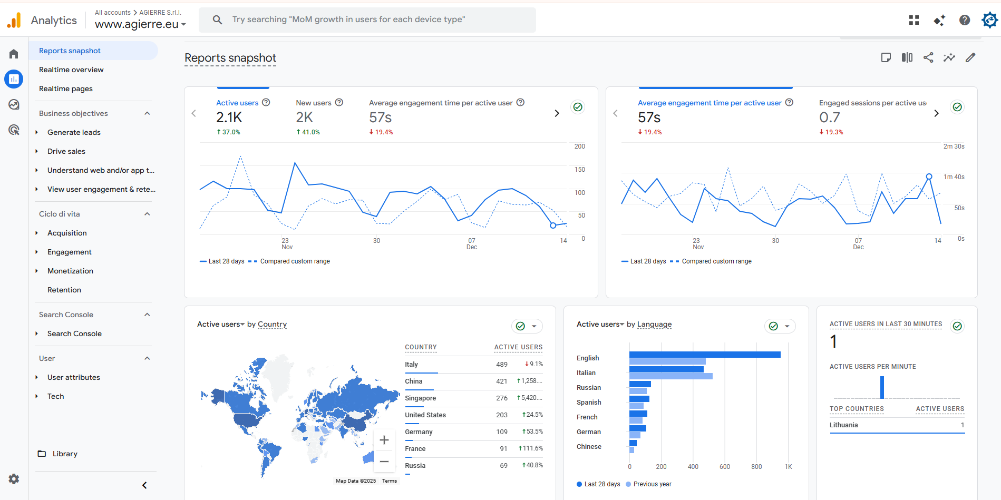
Task: Collapse the User section
Action: pos(147,358)
